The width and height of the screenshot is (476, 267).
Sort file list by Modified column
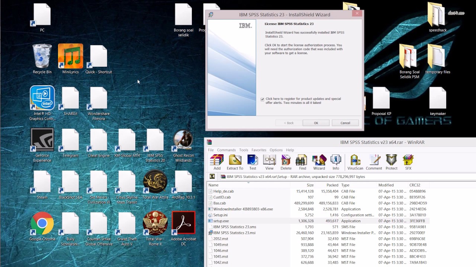392,185
